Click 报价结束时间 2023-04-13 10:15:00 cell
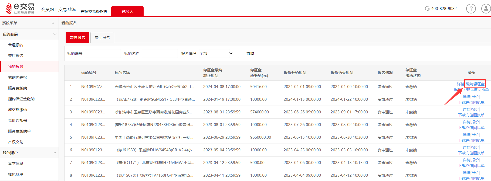This screenshot has height=181, width=491. pyautogui.click(x=349, y=163)
